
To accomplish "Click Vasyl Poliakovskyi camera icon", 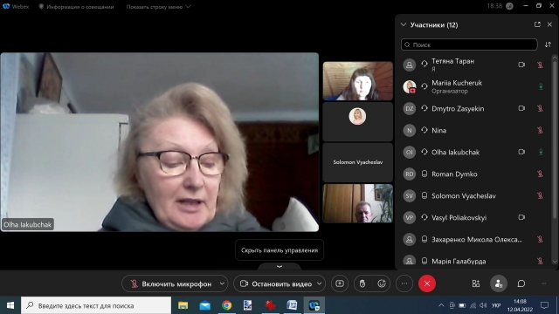I will (x=521, y=217).
